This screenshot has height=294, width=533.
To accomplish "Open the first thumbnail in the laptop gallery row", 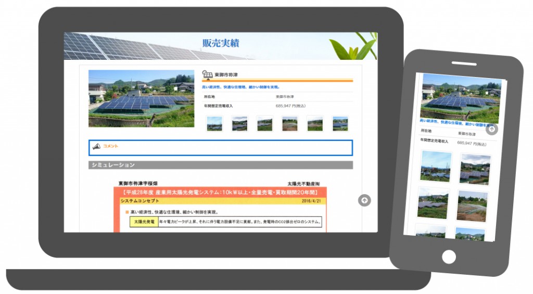I will click(214, 123).
